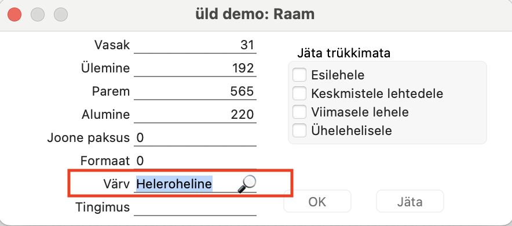Image resolution: width=512 pixels, height=226 pixels.
Task: Focus the Formaat input field
Action: click(x=195, y=161)
